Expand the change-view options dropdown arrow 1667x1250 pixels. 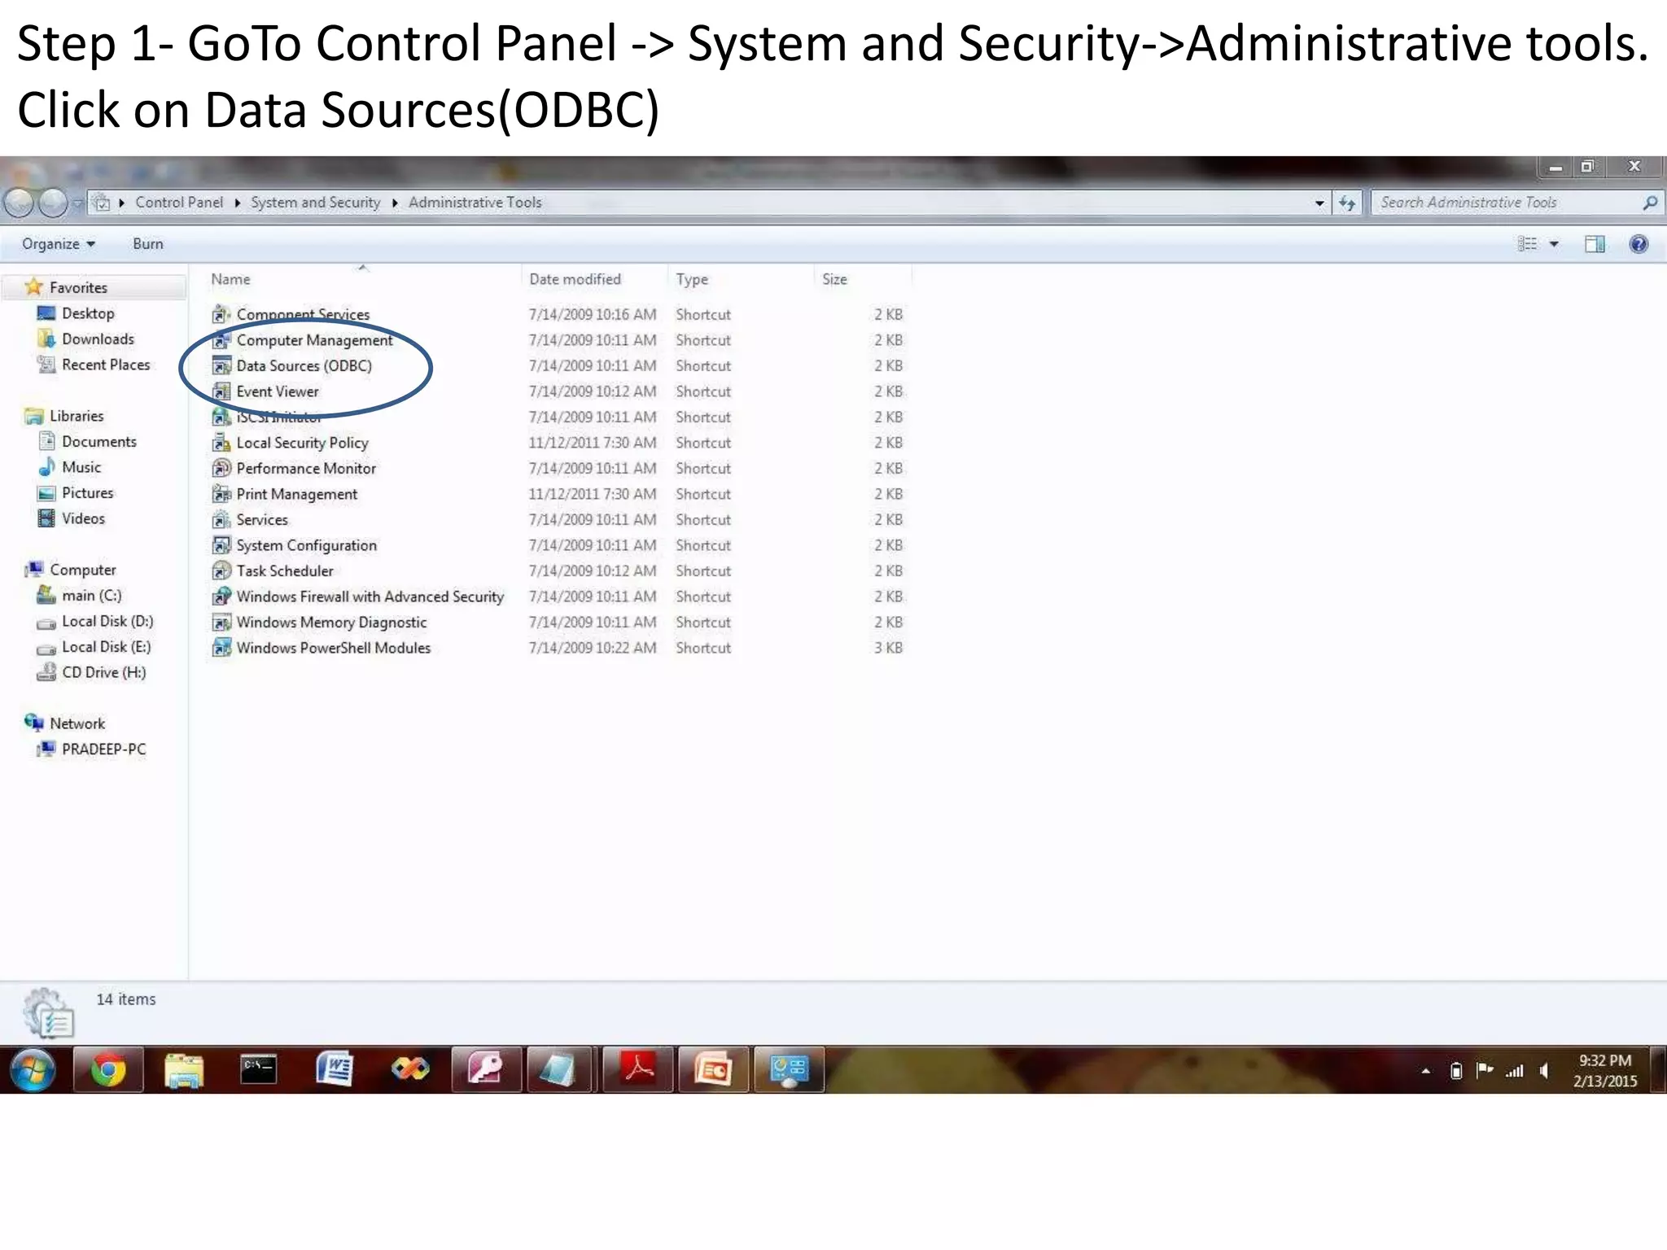pos(1554,244)
